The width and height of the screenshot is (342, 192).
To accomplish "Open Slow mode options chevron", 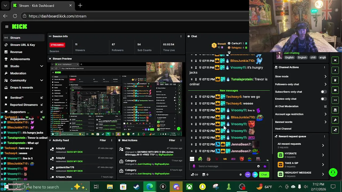I will (325, 77).
